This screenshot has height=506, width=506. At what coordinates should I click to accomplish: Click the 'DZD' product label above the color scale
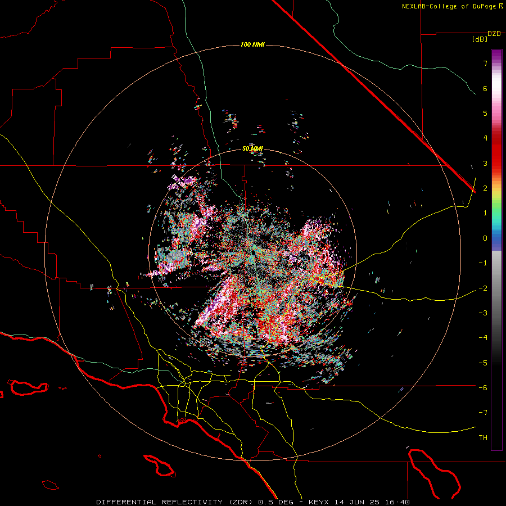[494, 34]
